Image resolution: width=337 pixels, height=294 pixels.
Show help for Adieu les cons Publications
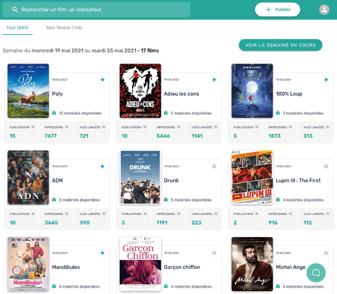(x=145, y=127)
